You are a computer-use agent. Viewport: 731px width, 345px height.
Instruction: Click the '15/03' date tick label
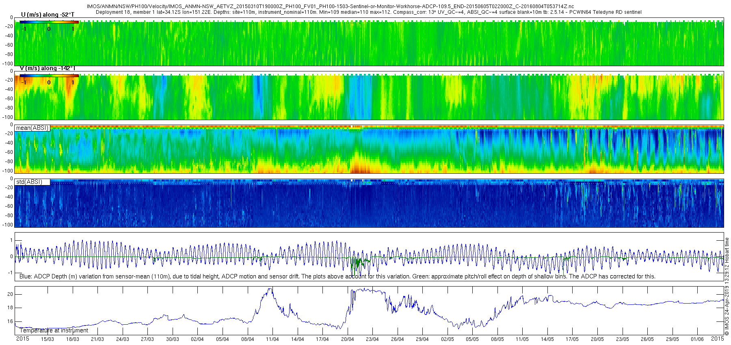click(x=48, y=339)
